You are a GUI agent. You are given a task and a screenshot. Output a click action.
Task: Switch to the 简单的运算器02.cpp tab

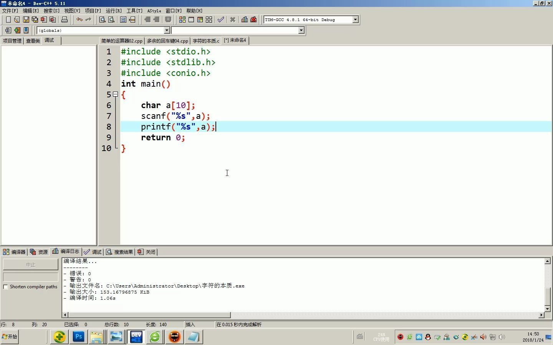click(x=122, y=41)
